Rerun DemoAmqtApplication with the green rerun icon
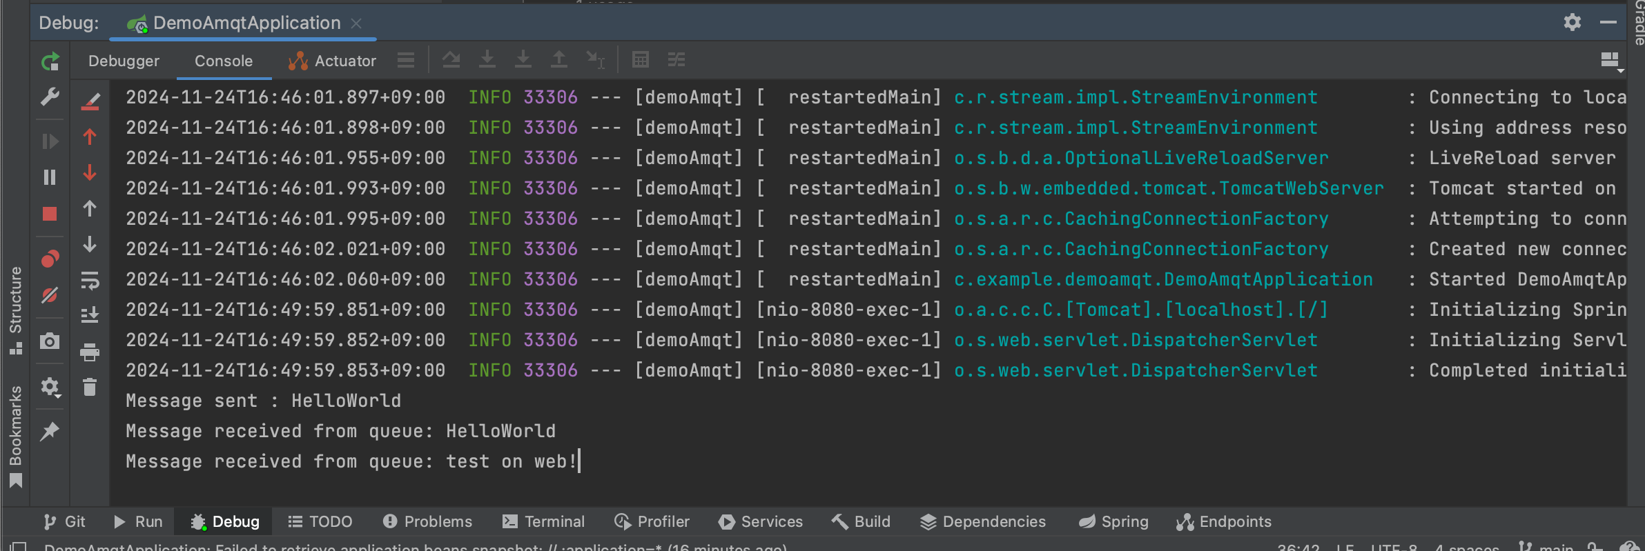1645x551 pixels. tap(50, 62)
